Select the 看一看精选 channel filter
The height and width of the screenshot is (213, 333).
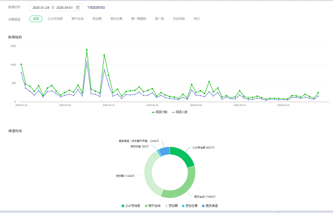click(139, 19)
